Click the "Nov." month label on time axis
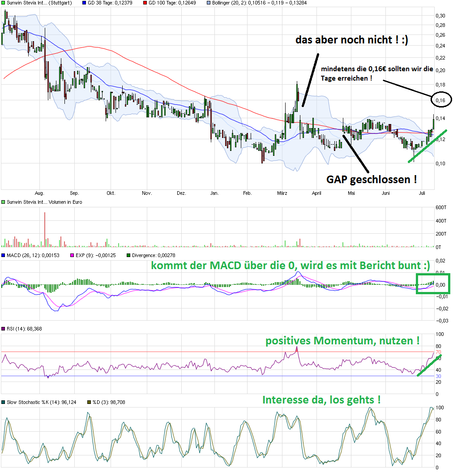Viewport: 453px width, 472px height. (x=147, y=193)
